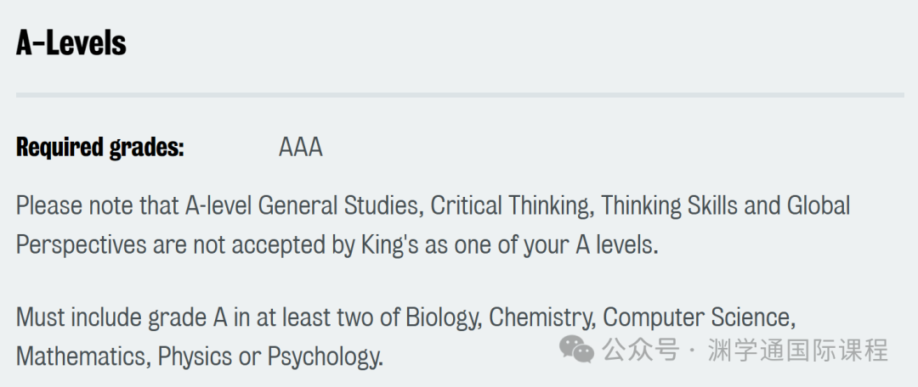Click the phrase 'Must include grade A'
918x387 pixels.
[x=122, y=317]
